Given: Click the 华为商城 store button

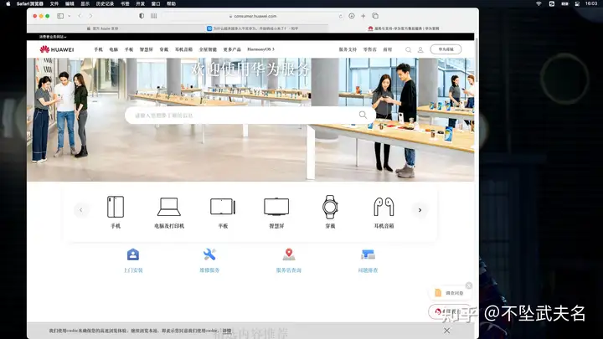Looking at the screenshot, I should 446,49.
